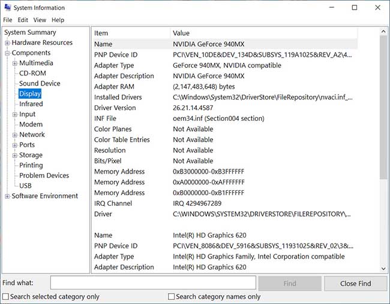Select the Display category
Image resolution: width=390 pixels, height=304 pixels.
30,93
